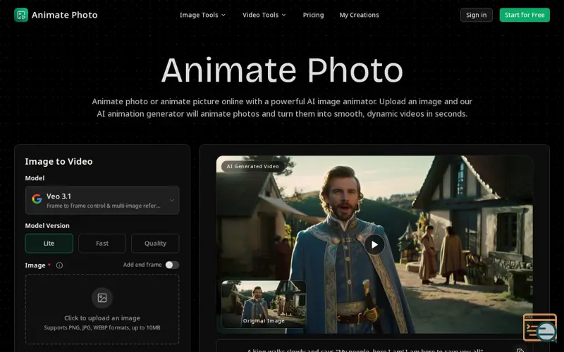The height and width of the screenshot is (352, 564).
Task: Click the Start for Free button
Action: [x=525, y=15]
